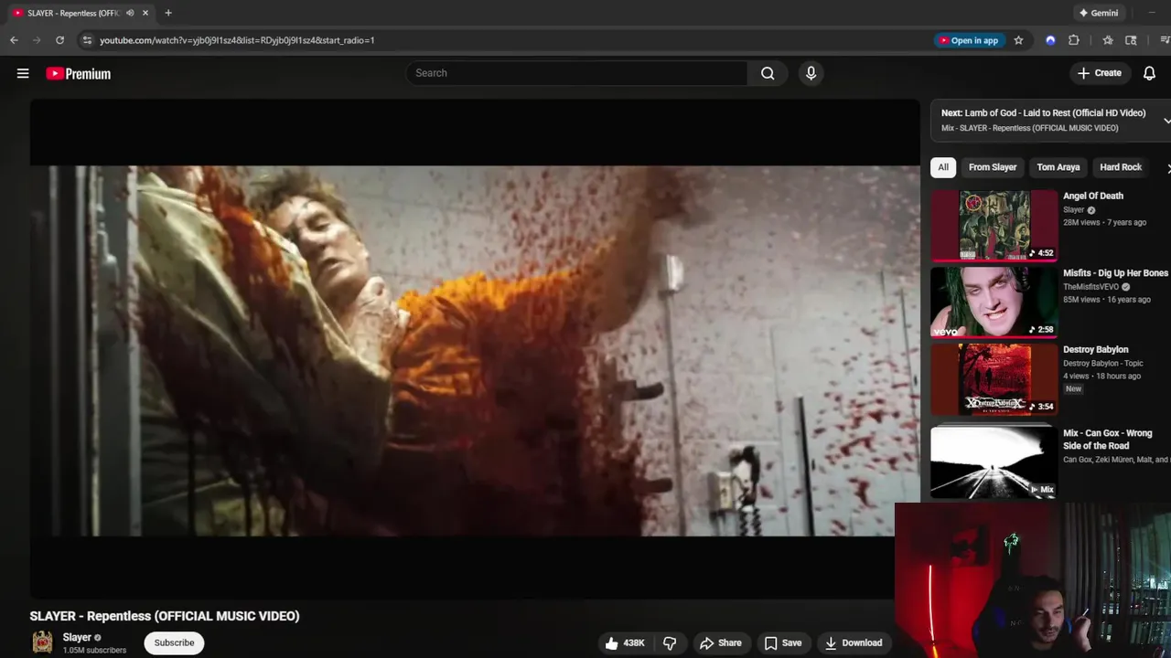Click Misfits - Dig Up Her Bones title
The image size is (1171, 658).
[1115, 273]
